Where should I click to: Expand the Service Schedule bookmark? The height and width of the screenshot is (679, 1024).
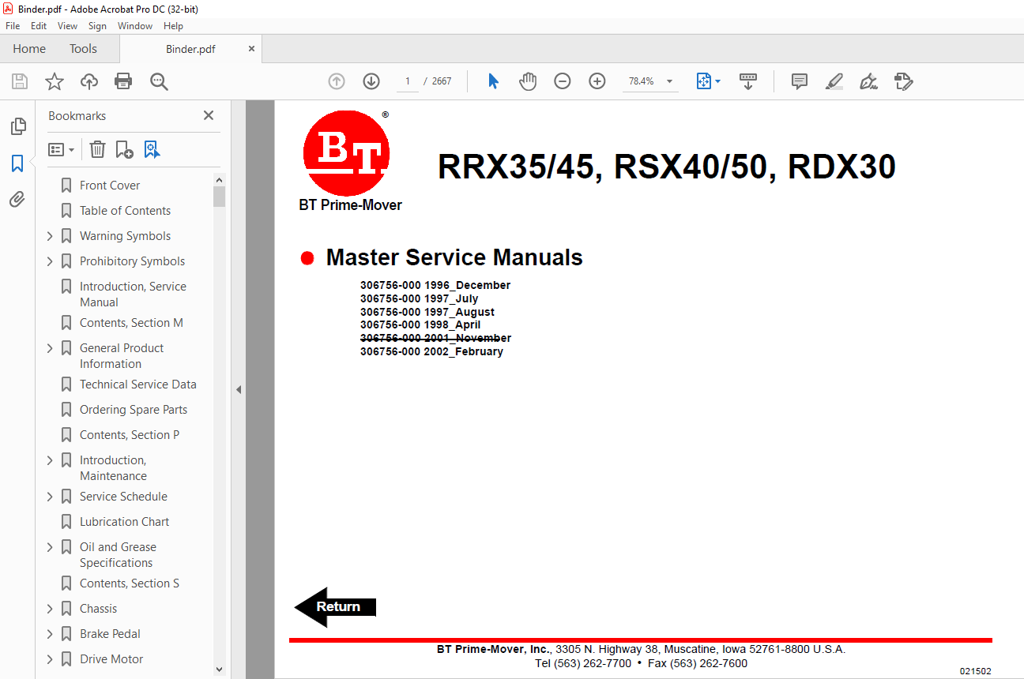[50, 497]
